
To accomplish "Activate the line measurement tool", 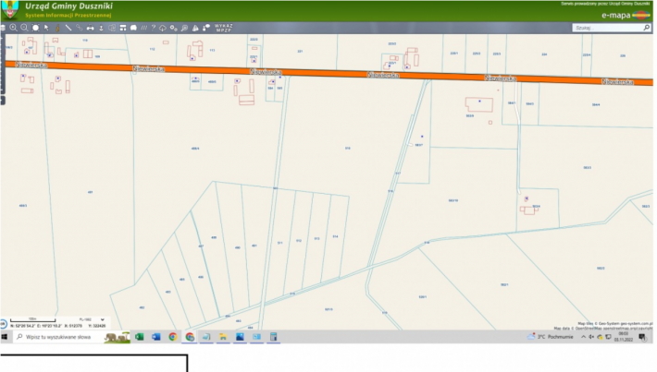I will tap(68, 28).
